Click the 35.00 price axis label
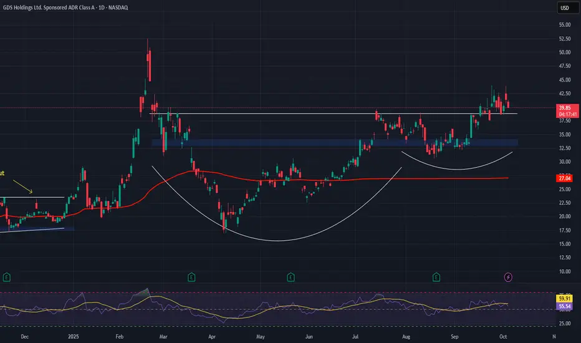This screenshot has width=581, height=343. click(x=565, y=134)
